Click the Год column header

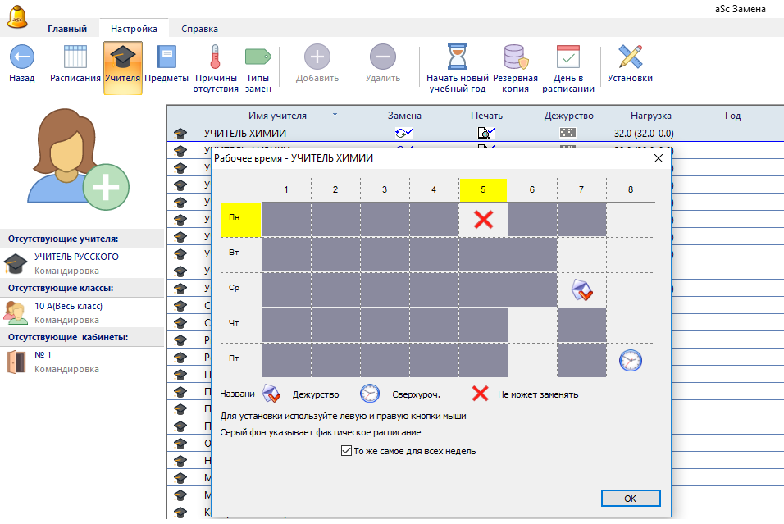tap(732, 116)
